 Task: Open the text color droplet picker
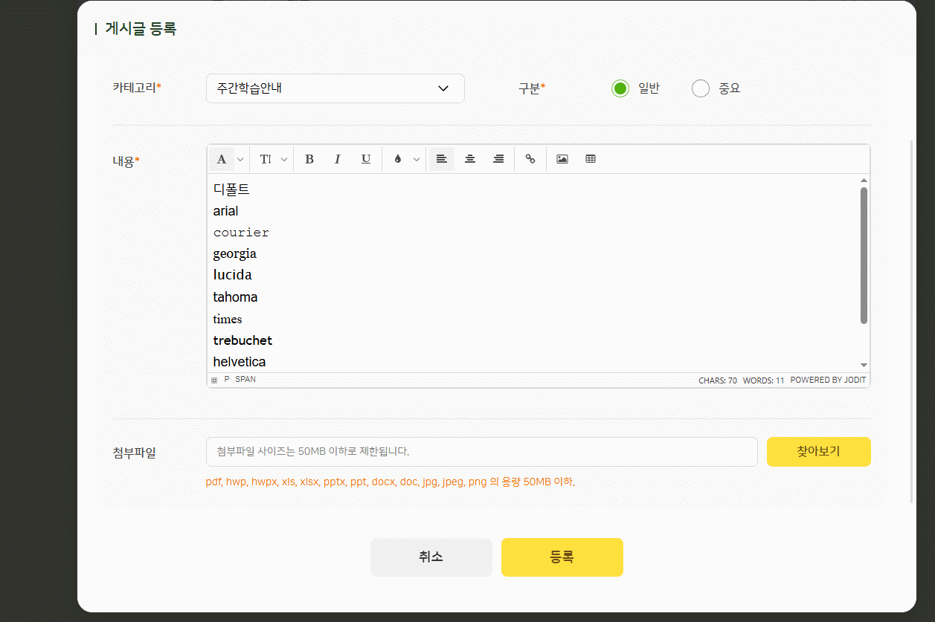(x=398, y=159)
